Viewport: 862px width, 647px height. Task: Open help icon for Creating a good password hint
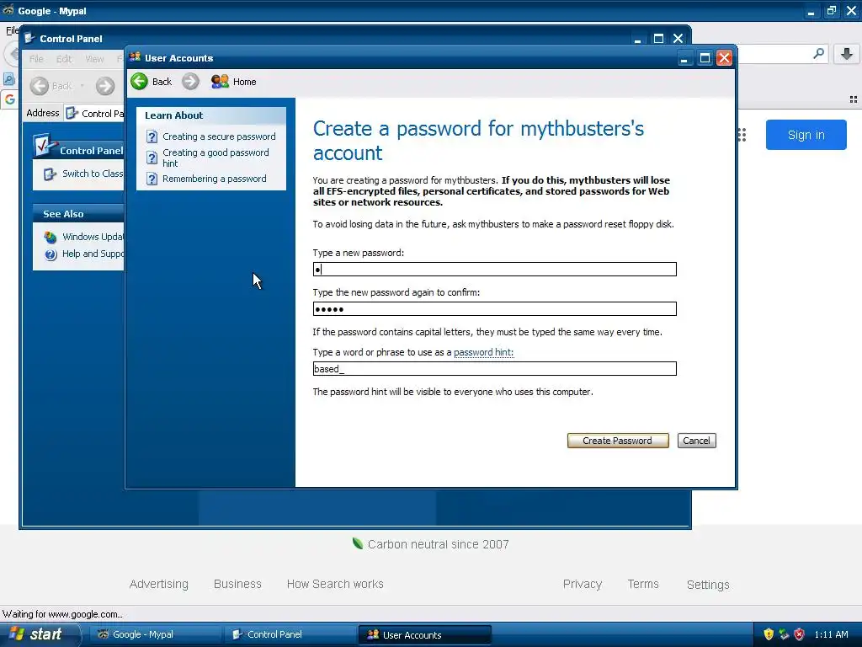coord(152,158)
